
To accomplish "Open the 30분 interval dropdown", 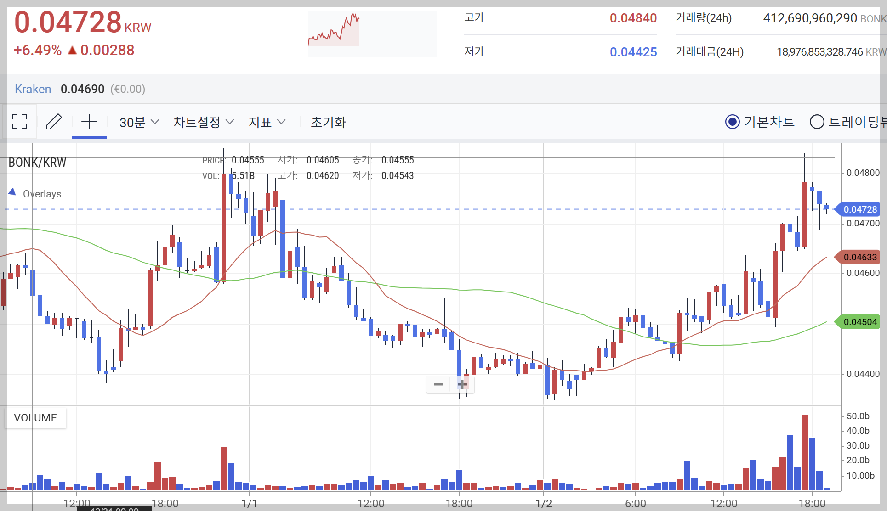I will click(x=139, y=122).
